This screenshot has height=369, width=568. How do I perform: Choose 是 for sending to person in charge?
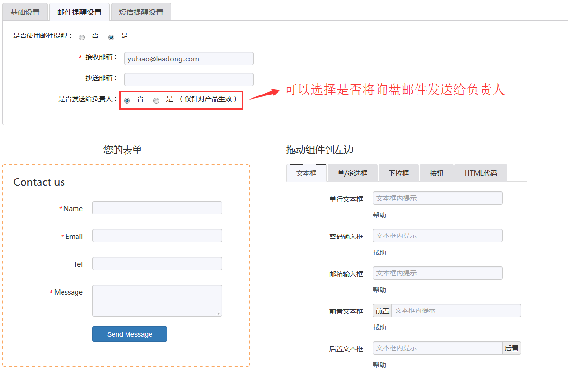pyautogui.click(x=156, y=100)
